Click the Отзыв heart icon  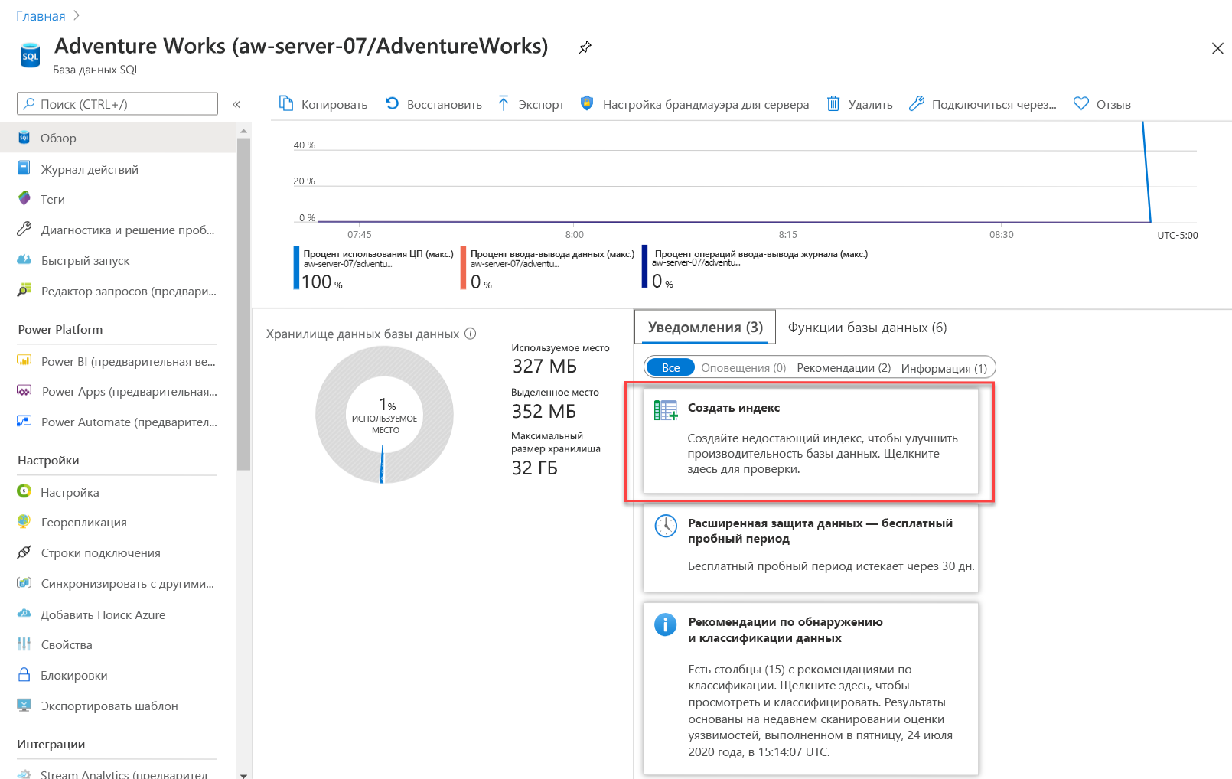tap(1080, 103)
